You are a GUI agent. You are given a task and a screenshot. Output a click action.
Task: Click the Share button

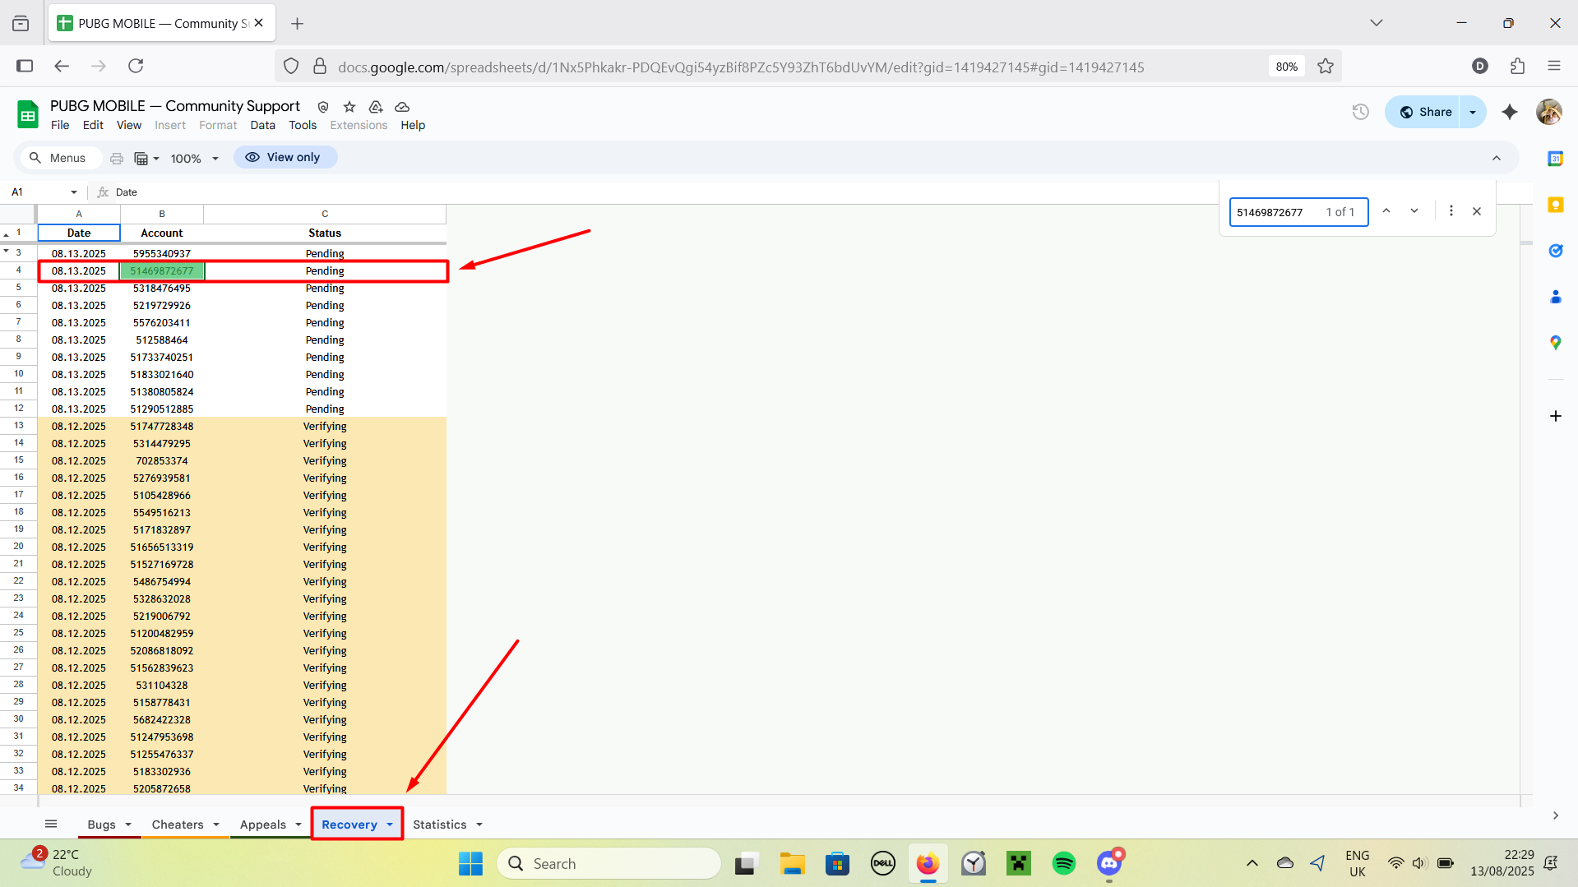tap(1426, 112)
